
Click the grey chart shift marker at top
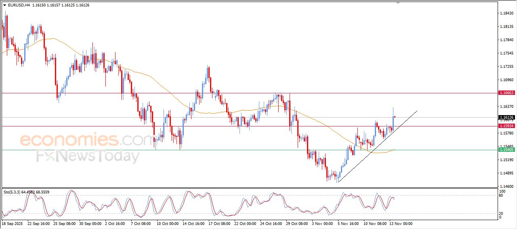coord(398,3)
